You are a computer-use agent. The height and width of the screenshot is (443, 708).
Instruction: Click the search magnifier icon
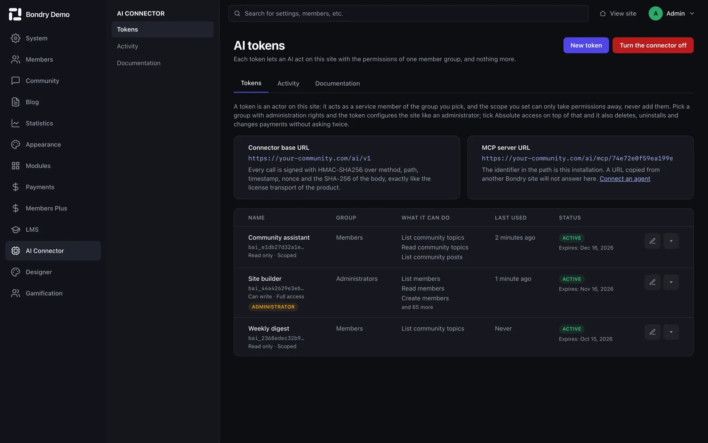(x=237, y=13)
